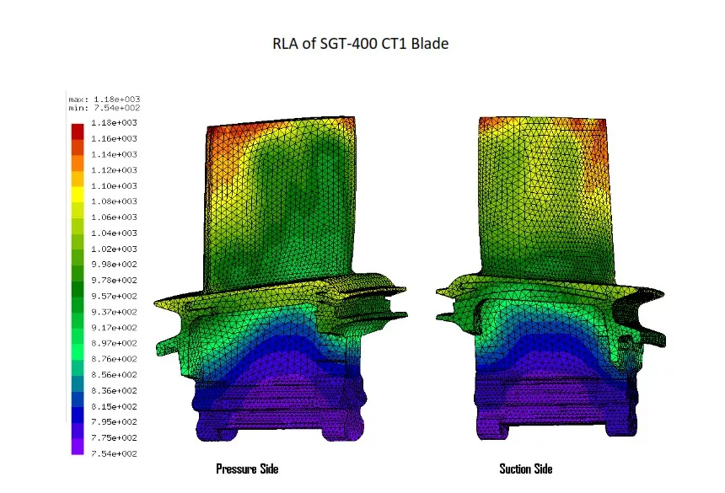Click the 8.15e+002 legend value
This screenshot has width=725, height=493.
click(114, 406)
